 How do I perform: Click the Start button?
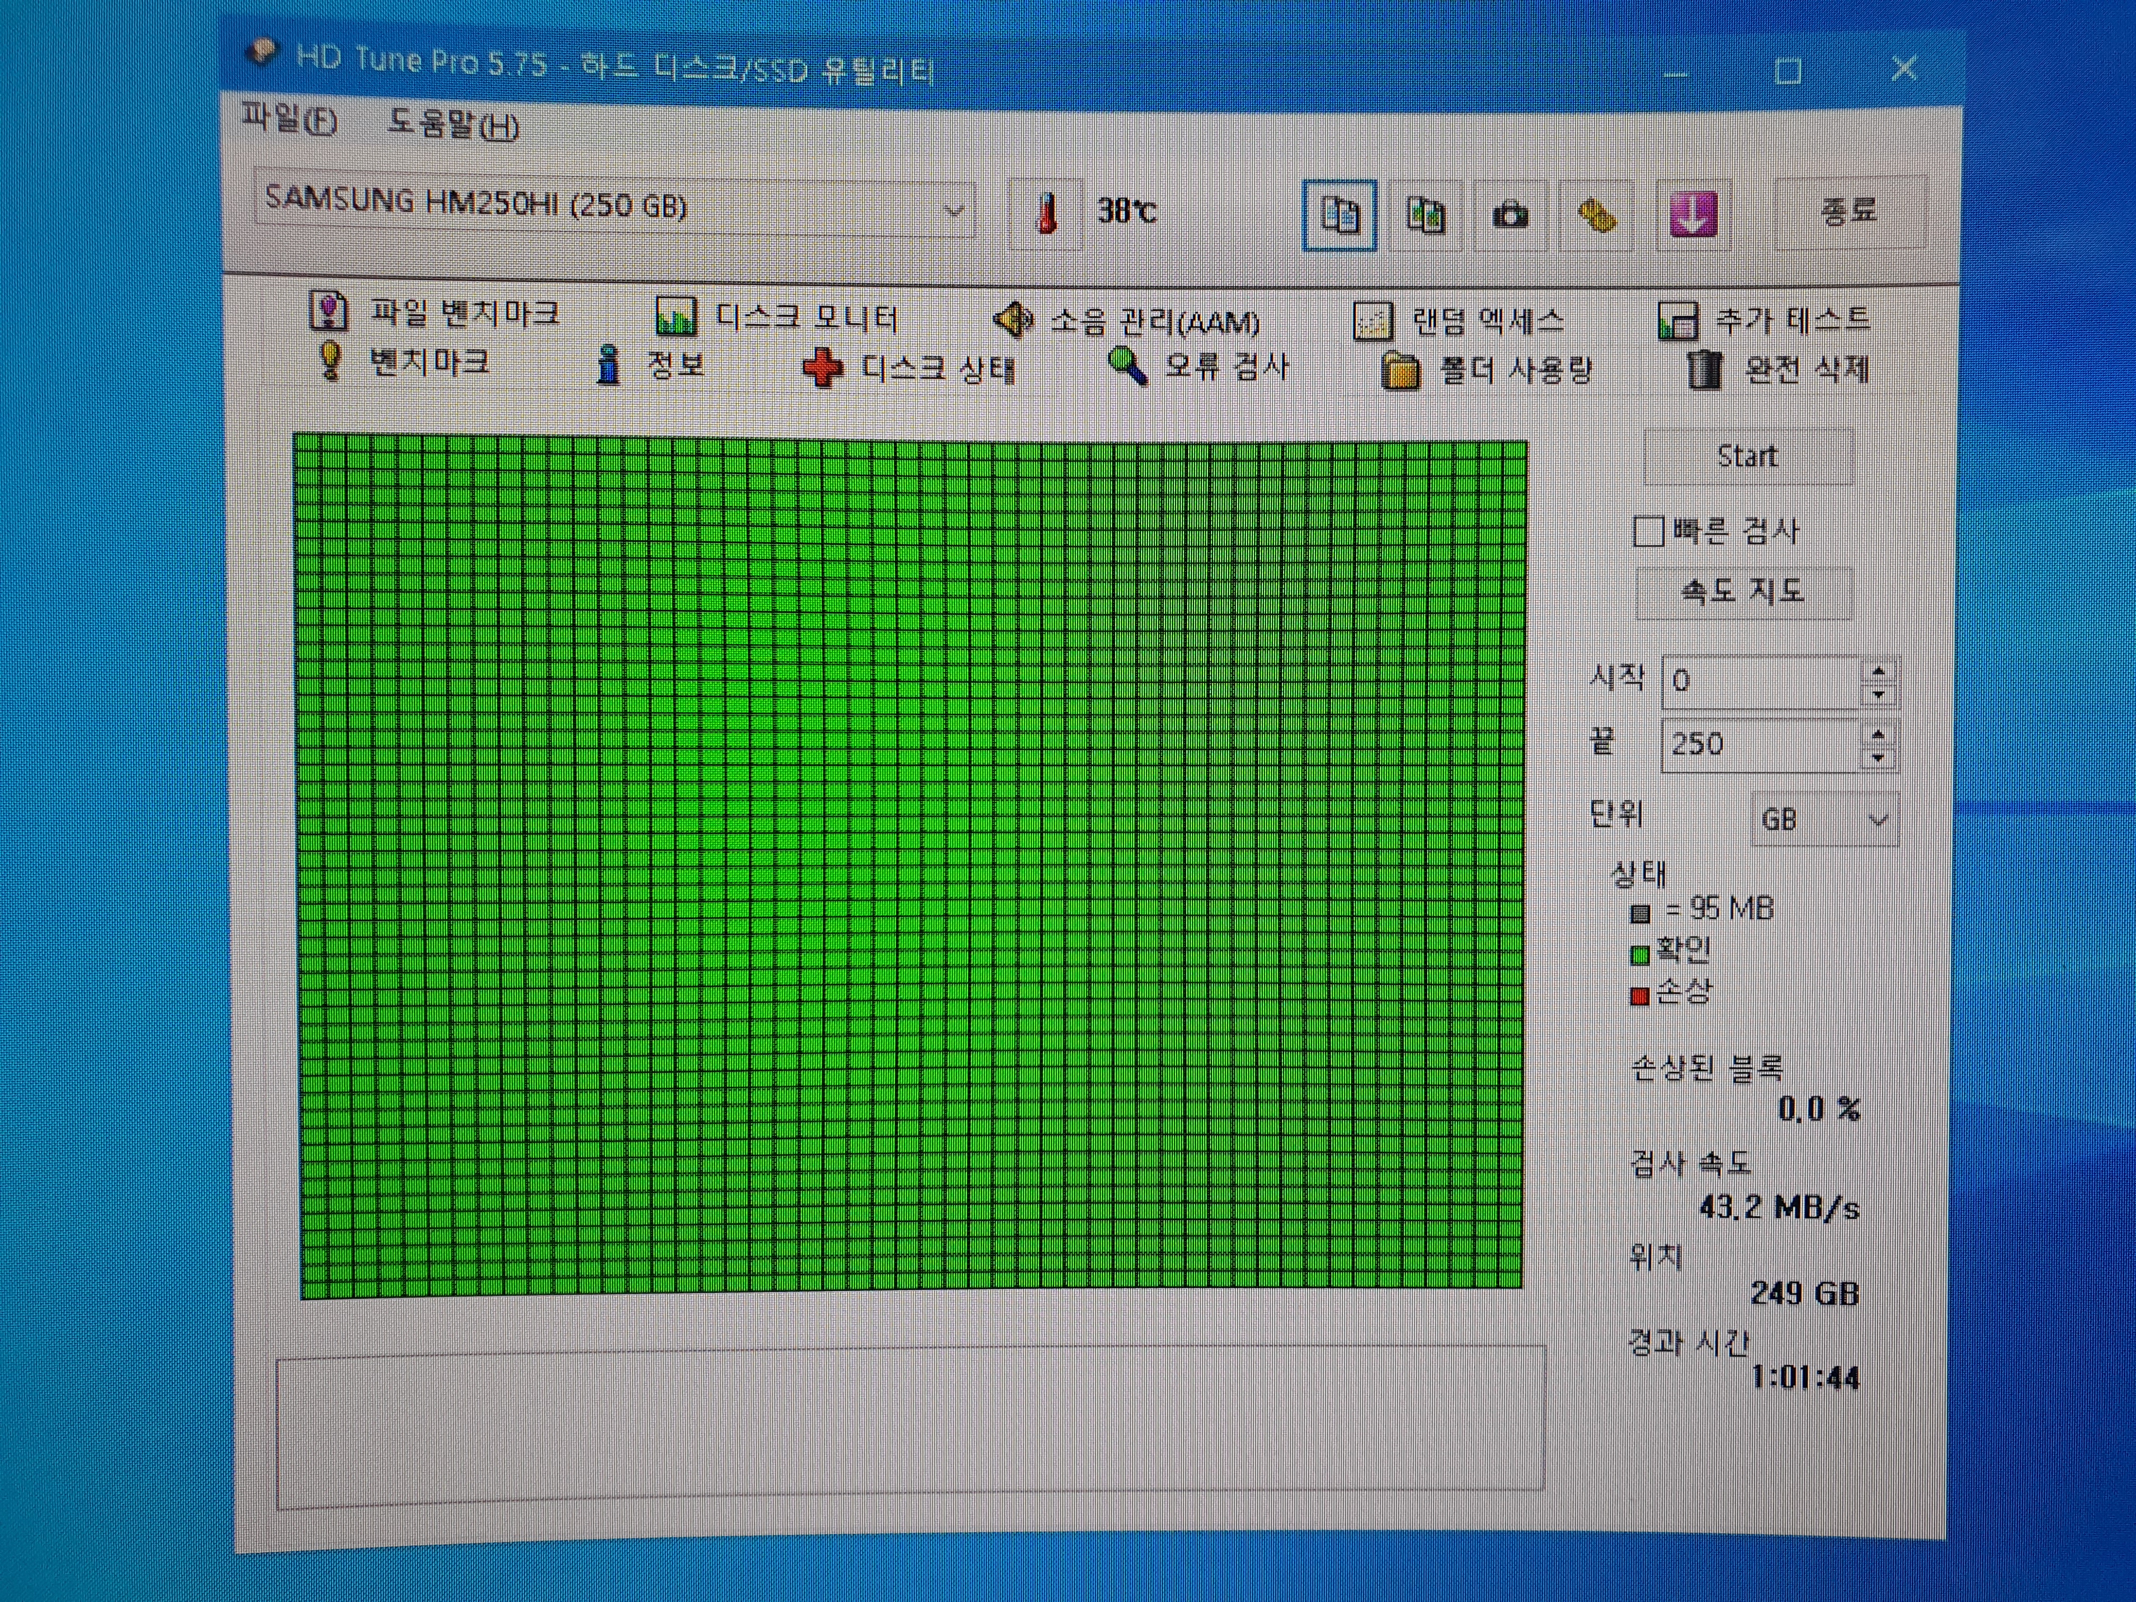click(1748, 456)
